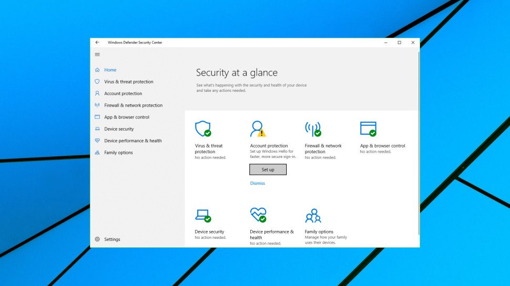The width and height of the screenshot is (510, 286).
Task: Click the heart icon beside Device performance & health
Action: (97, 141)
